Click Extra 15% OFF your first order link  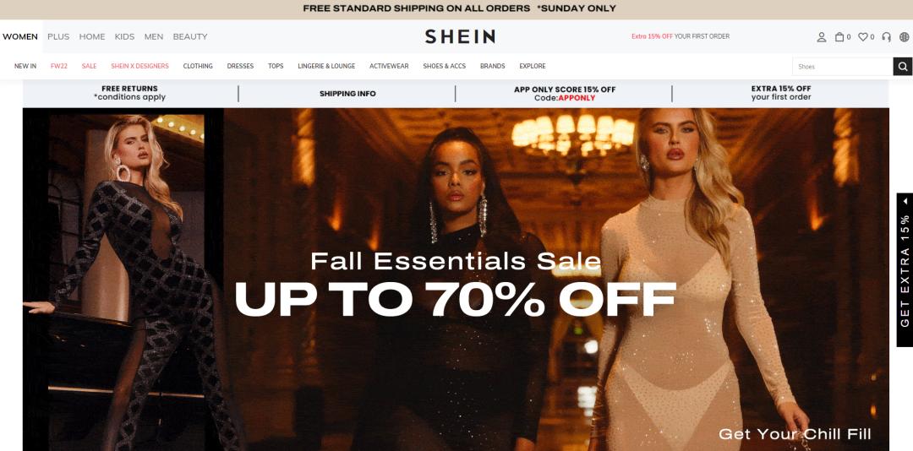[x=680, y=36]
